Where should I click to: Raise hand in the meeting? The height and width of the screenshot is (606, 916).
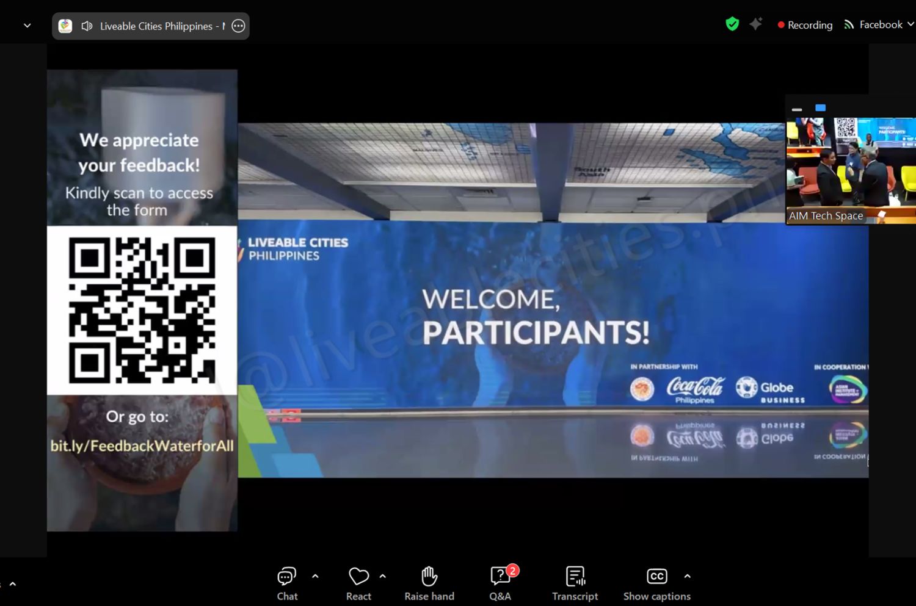coord(429,583)
